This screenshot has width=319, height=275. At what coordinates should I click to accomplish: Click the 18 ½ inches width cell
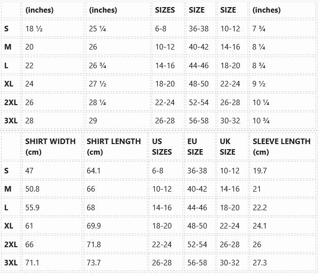tap(33, 29)
